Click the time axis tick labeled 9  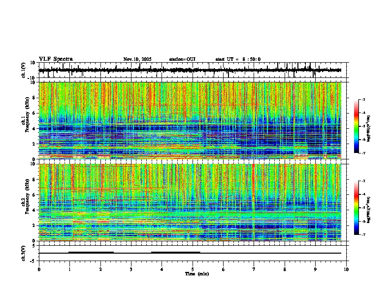(x=315, y=269)
